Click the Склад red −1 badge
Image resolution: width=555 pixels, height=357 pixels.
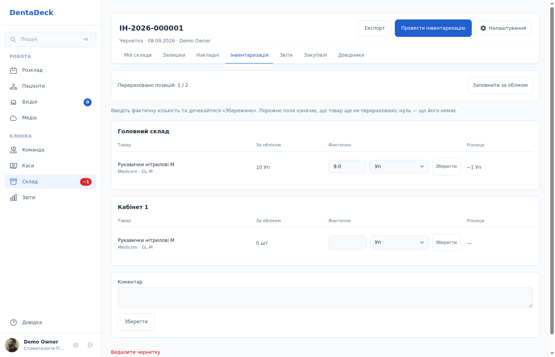(x=86, y=182)
